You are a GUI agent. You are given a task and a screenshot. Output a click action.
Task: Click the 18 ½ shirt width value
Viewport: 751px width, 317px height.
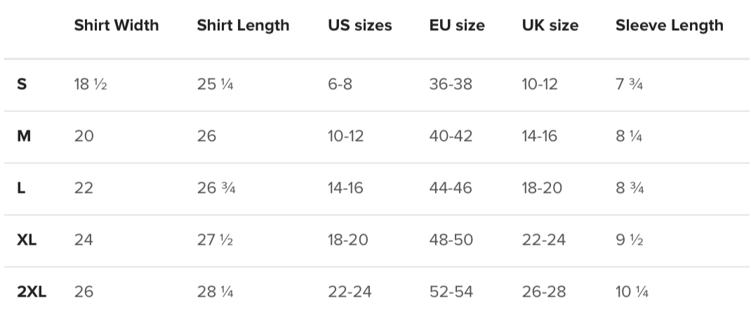pos(91,85)
